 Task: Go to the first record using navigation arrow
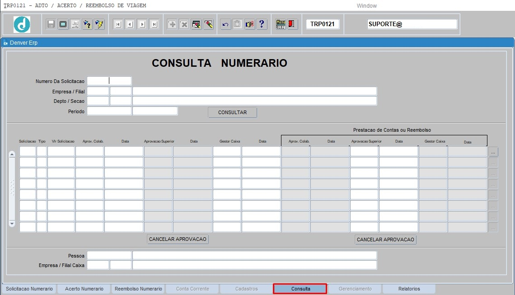click(118, 24)
